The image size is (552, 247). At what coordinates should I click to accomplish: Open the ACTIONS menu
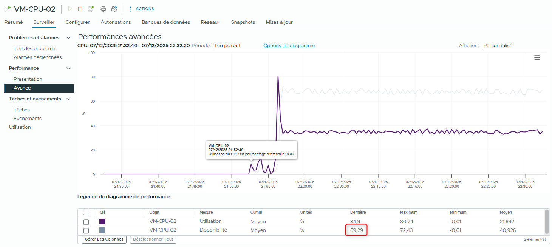click(x=141, y=9)
